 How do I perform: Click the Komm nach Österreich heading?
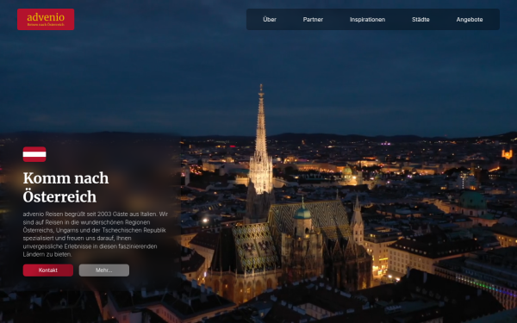pyautogui.click(x=66, y=187)
